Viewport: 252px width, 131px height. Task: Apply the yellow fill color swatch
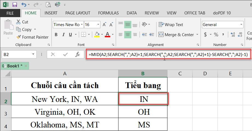click(97, 35)
